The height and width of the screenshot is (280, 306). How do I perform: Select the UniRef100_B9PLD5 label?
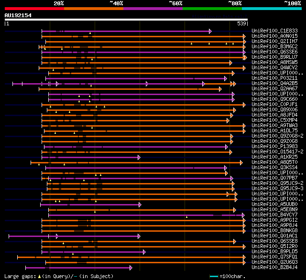[274, 252]
